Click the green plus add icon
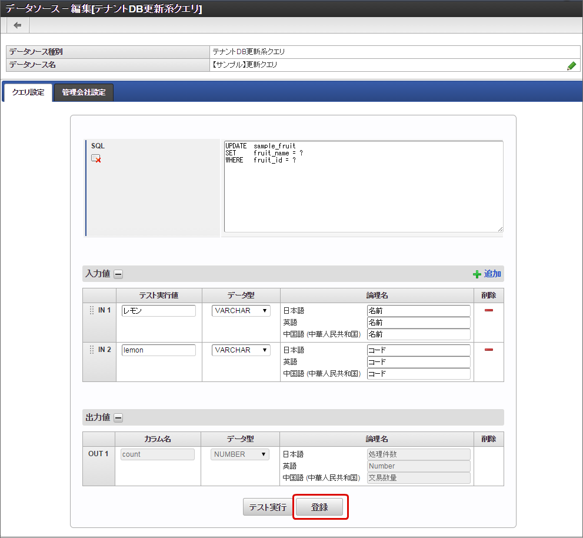Viewport: 583px width, 538px height. point(477,274)
